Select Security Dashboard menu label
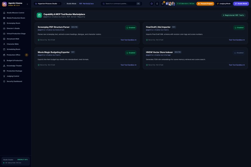Screen dimensions: 251x167 click(x=14, y=81)
